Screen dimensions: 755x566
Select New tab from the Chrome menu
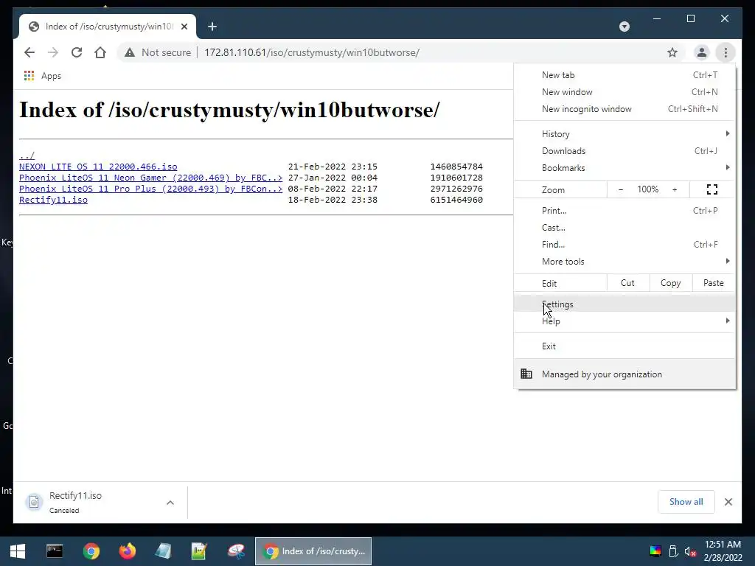[624, 75]
